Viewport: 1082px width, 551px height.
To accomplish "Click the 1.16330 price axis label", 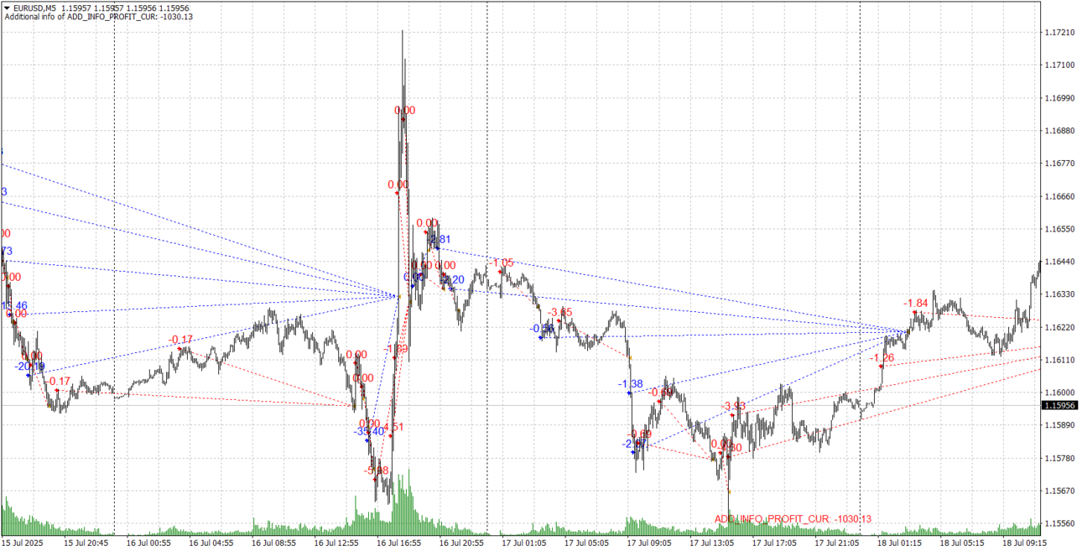I will click(x=1059, y=294).
